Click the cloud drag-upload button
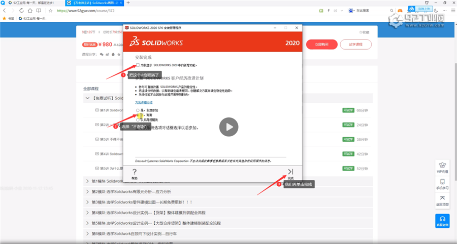Viewport: 457px width, 244px height. [420, 9]
